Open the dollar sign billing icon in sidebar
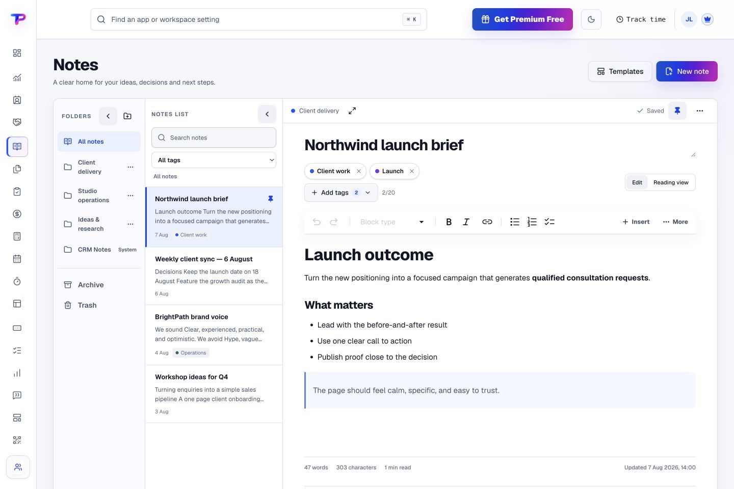The height and width of the screenshot is (489, 734). point(17,214)
